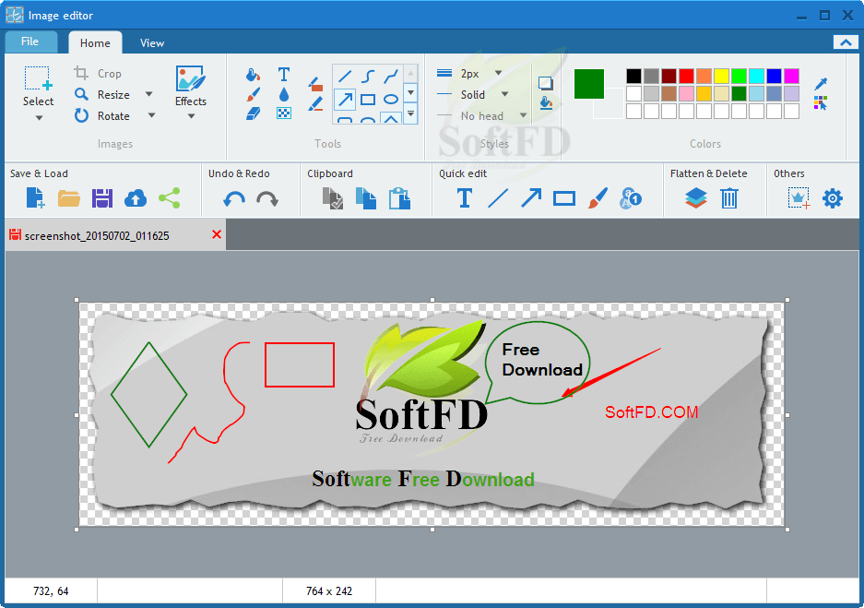The width and height of the screenshot is (864, 608).
Task: Select the rectangle shape in shapes gallery
Action: 368,100
